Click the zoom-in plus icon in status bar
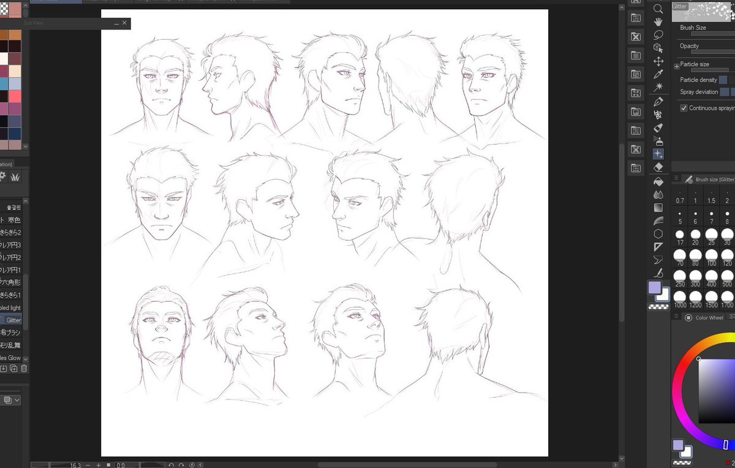735x468 pixels. [x=98, y=465]
